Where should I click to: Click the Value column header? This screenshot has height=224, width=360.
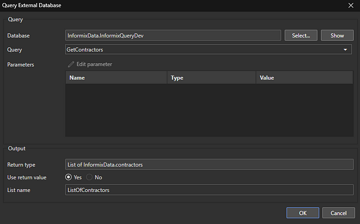point(304,78)
